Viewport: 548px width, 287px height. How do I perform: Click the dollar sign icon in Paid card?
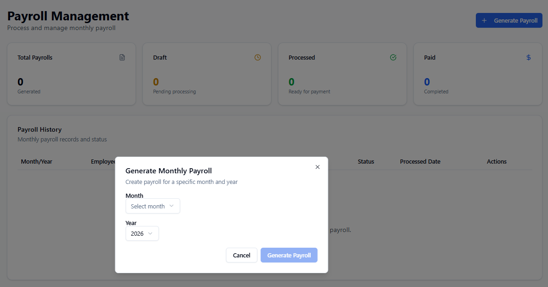(529, 58)
